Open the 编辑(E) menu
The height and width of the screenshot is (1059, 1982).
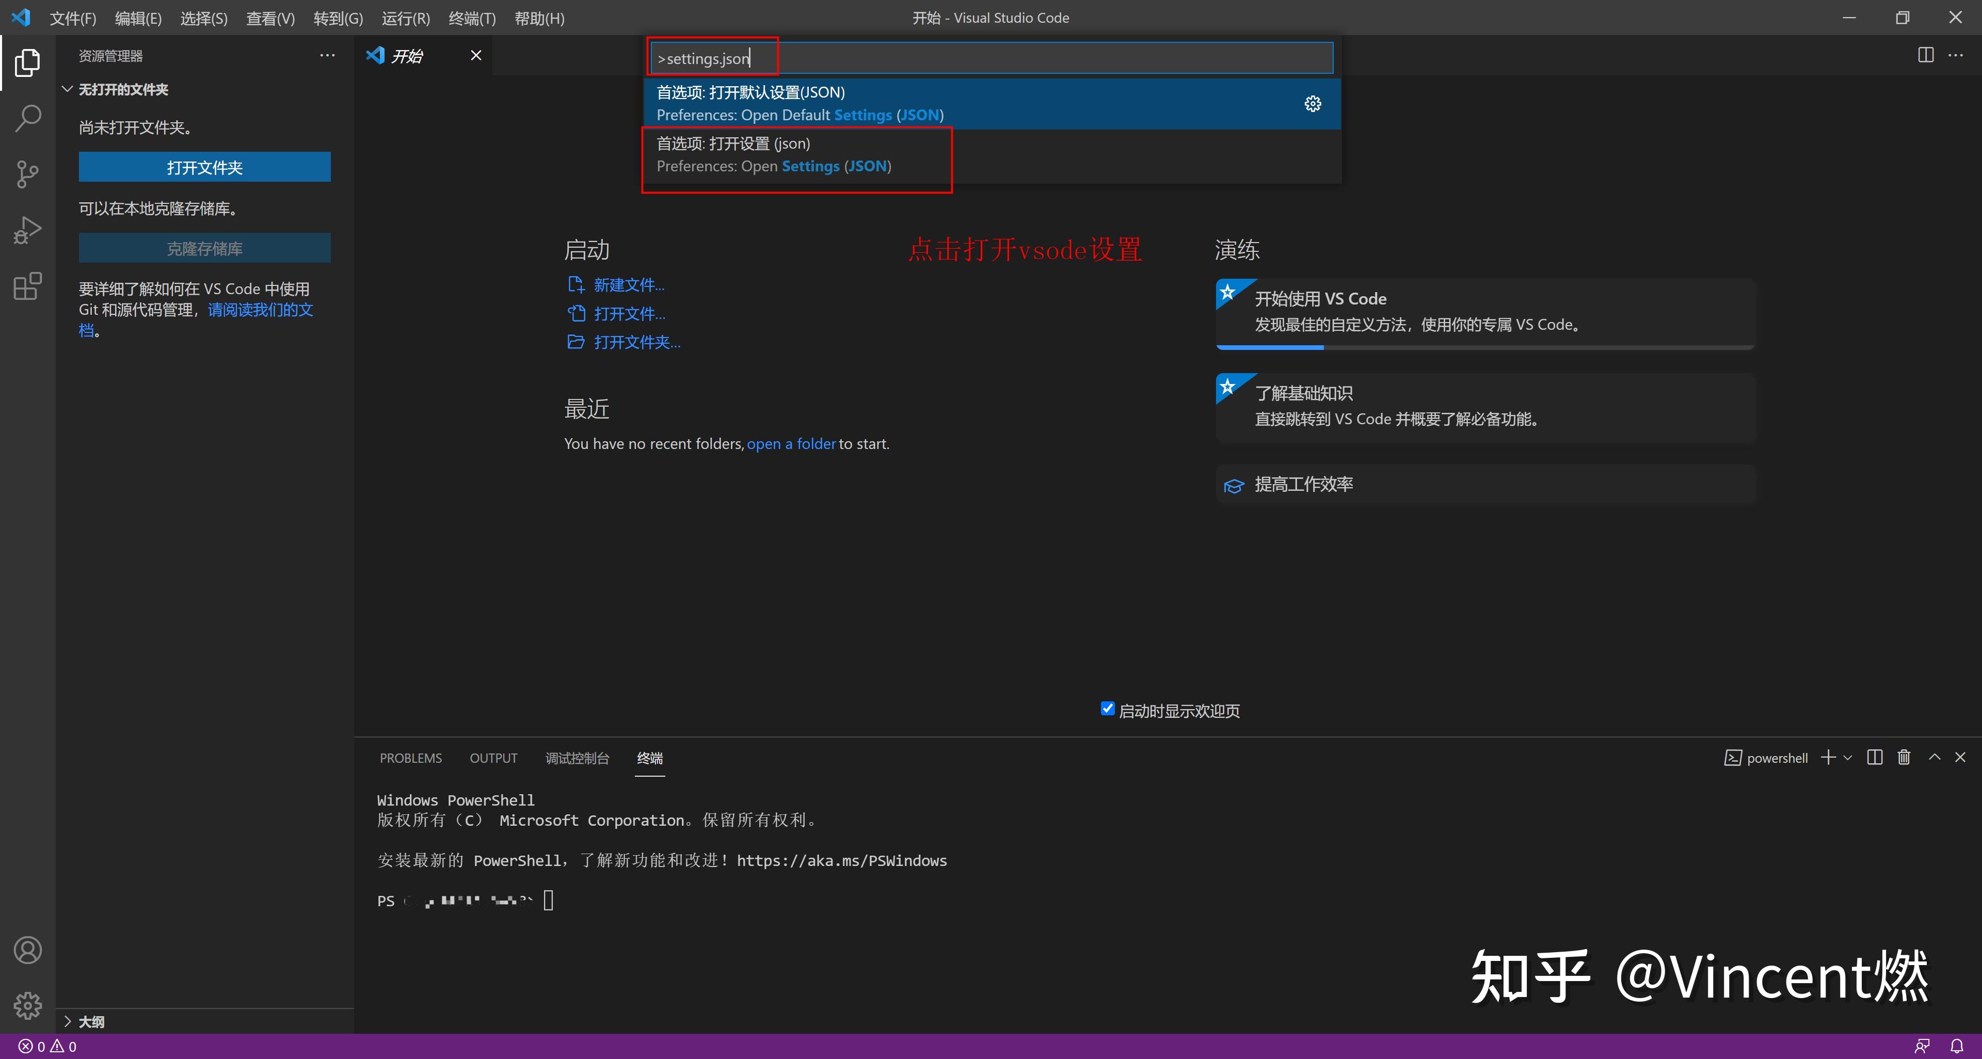[138, 18]
